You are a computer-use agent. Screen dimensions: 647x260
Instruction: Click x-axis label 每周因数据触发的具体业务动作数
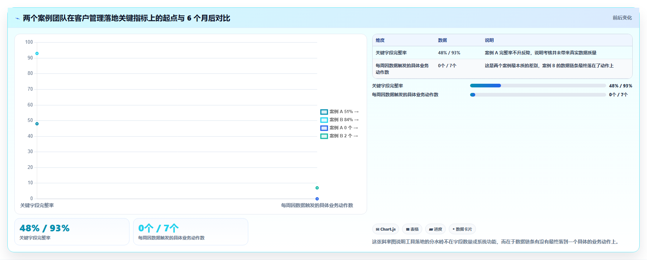click(x=317, y=206)
